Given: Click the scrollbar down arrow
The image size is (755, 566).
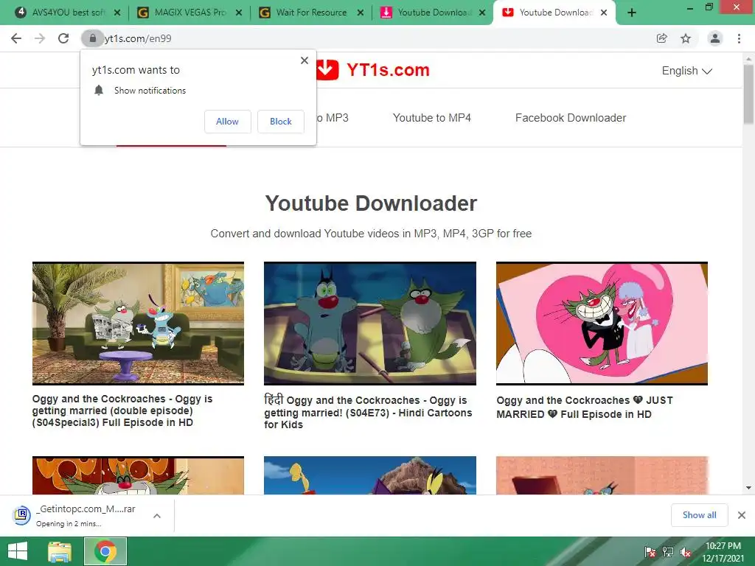Looking at the screenshot, I should [748, 488].
